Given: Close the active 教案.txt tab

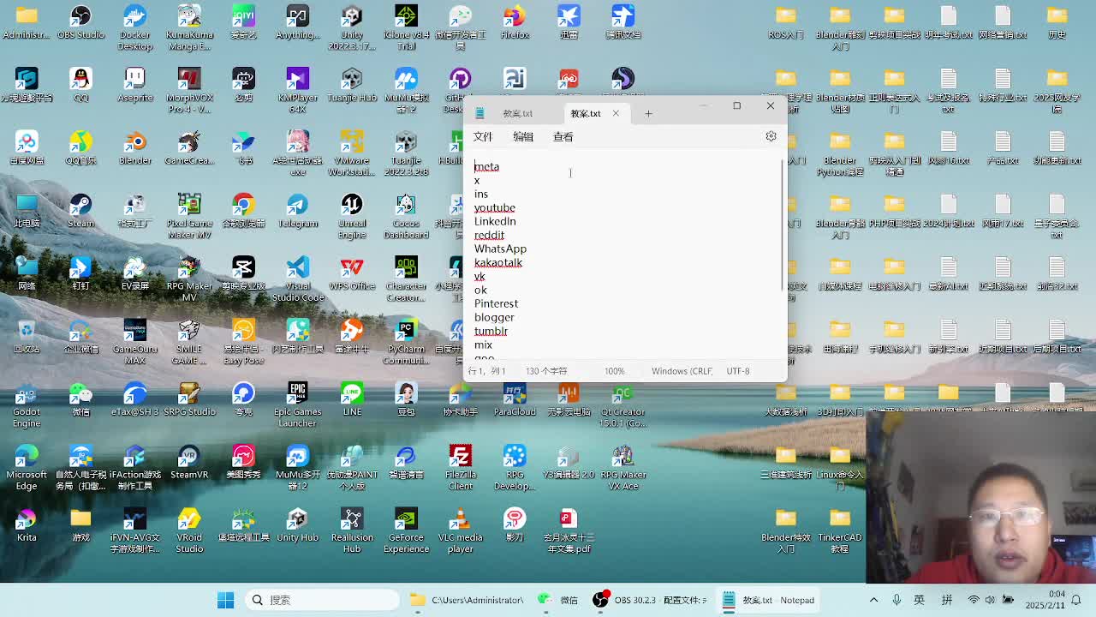Looking at the screenshot, I should 615,113.
